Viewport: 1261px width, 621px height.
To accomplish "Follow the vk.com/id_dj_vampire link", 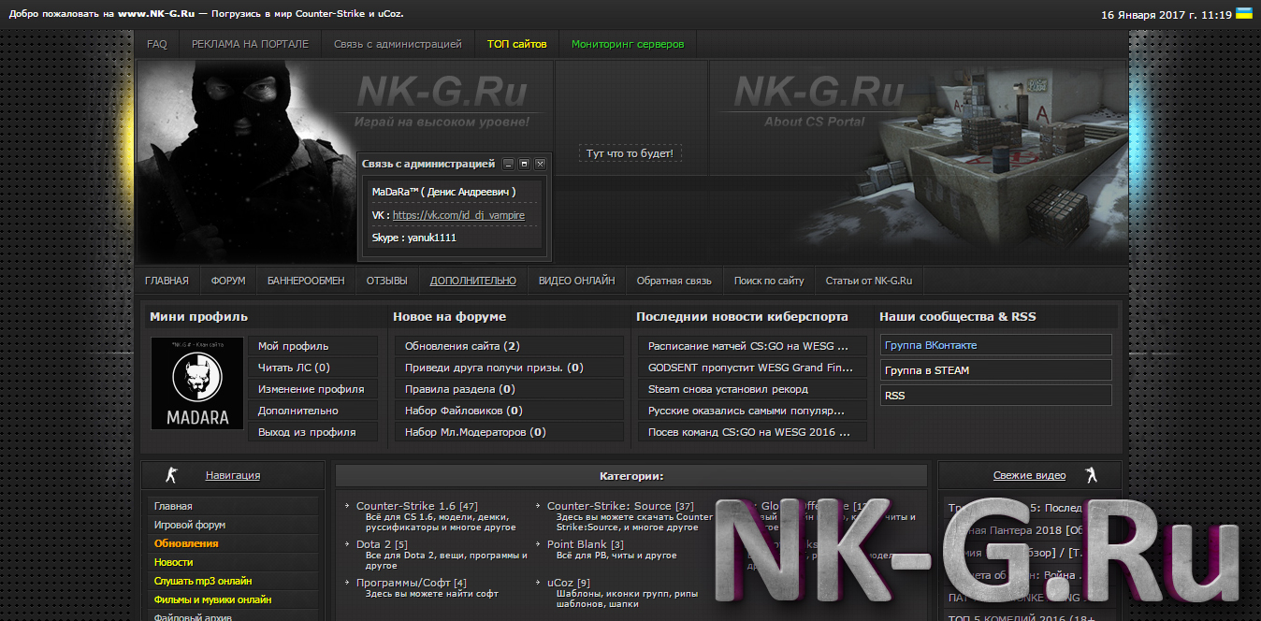I will click(458, 215).
